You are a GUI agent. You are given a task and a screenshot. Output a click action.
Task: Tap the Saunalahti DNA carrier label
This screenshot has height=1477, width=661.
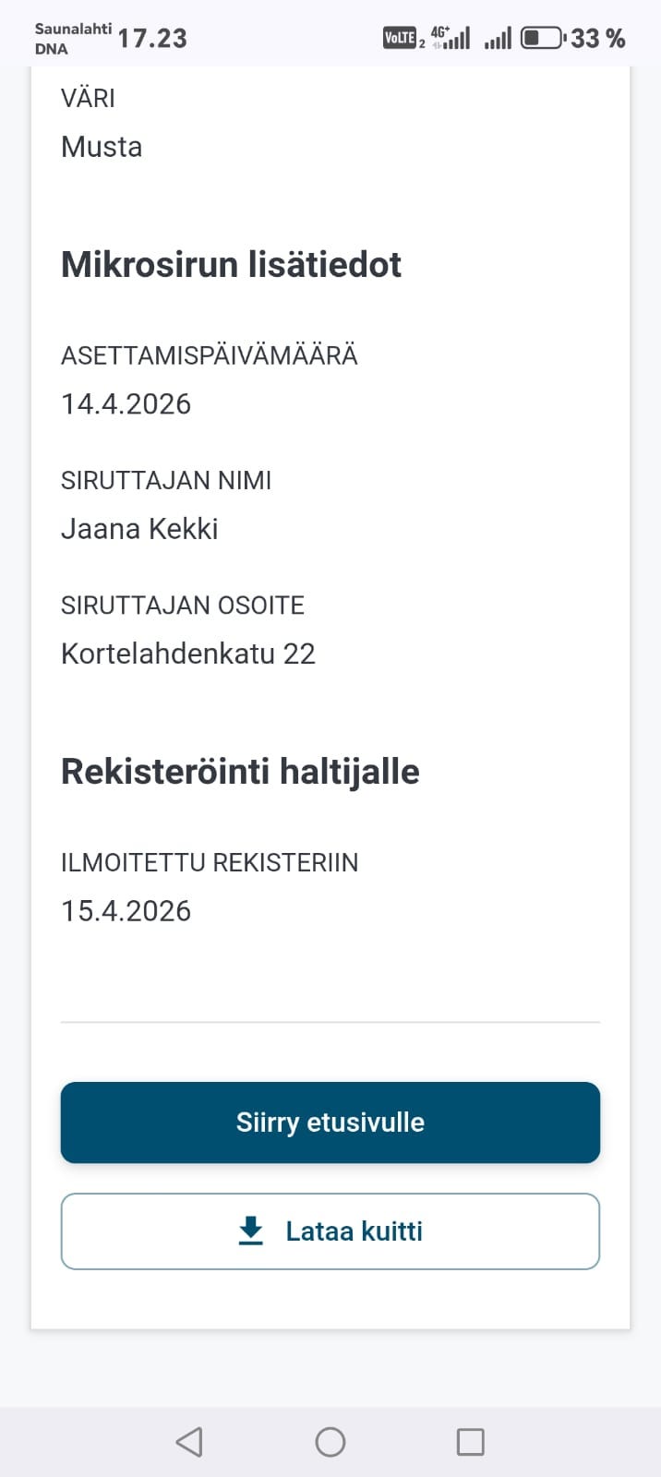coord(72,39)
